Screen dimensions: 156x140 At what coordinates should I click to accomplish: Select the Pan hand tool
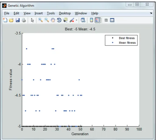[53, 20]
